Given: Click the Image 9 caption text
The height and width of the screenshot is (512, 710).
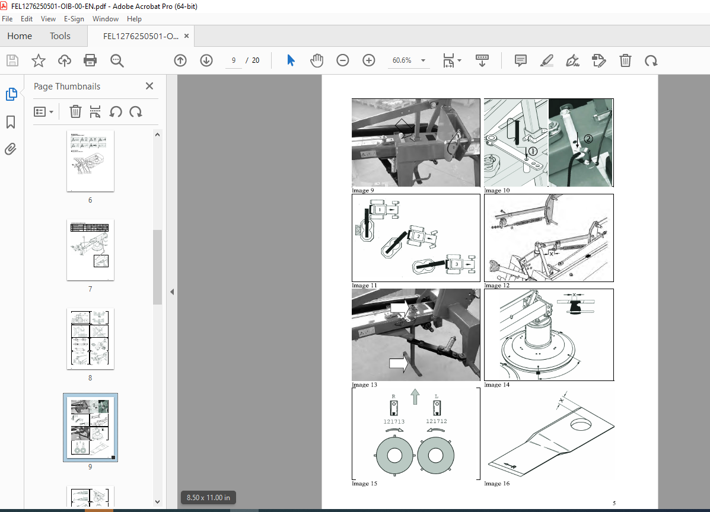Looking at the screenshot, I should point(362,190).
